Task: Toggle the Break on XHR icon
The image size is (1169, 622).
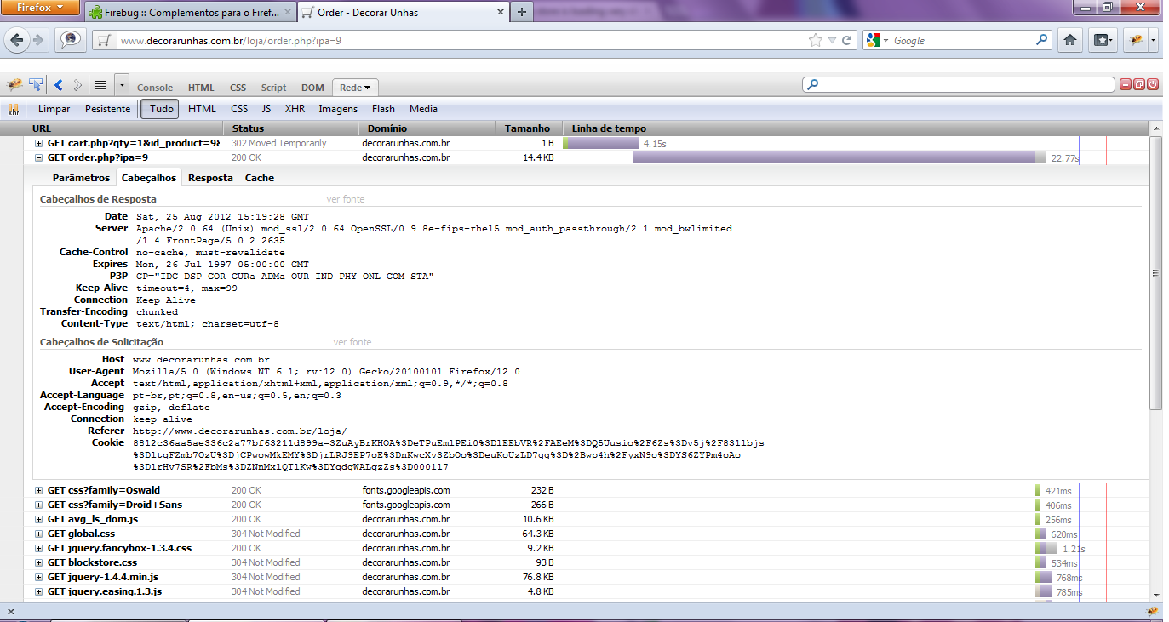Action: pyautogui.click(x=14, y=109)
